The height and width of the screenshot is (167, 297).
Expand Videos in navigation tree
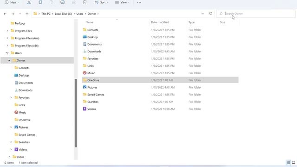[x=11, y=149]
